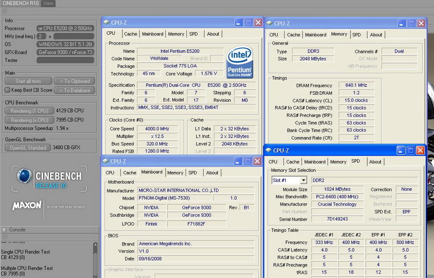Screen dimensions: 434x278
Task: Click the FSB:DRAM ratio value 1:2
Action: (356, 93)
